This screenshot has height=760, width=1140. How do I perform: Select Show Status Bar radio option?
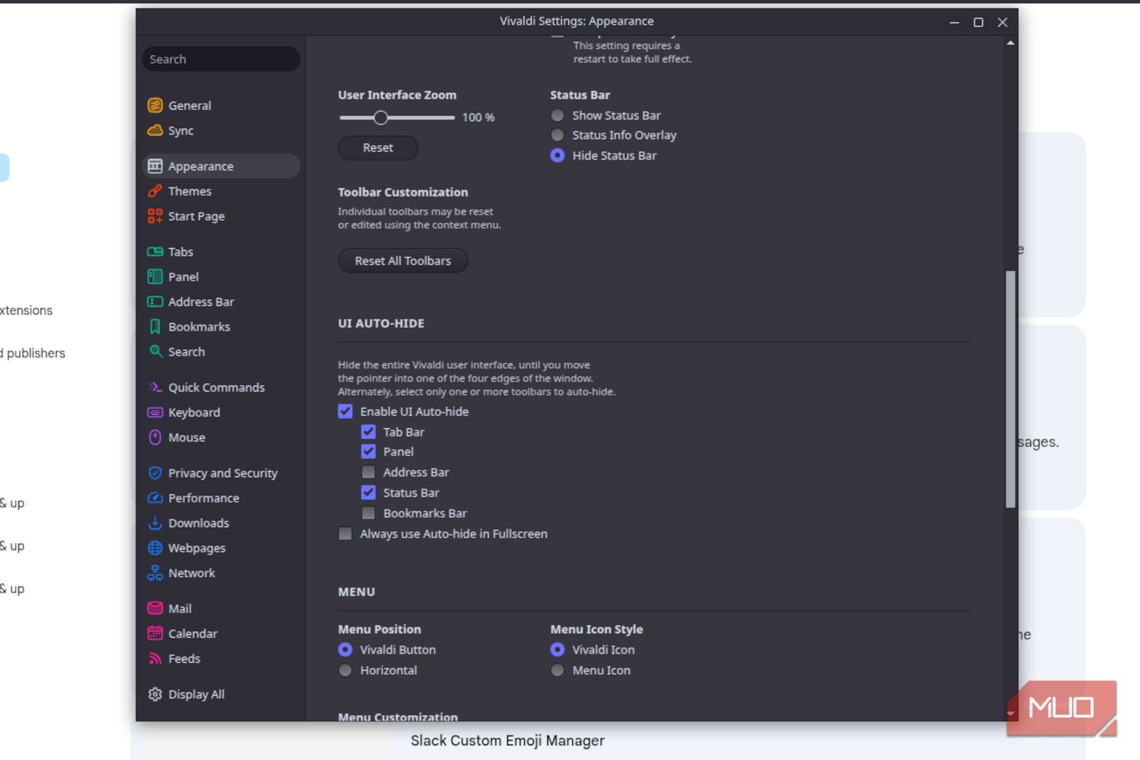click(557, 115)
